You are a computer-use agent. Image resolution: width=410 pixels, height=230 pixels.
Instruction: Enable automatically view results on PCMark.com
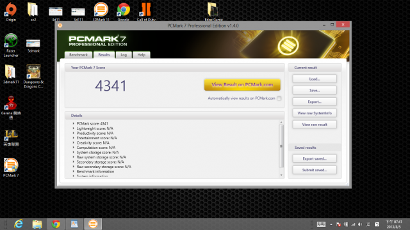[279, 98]
